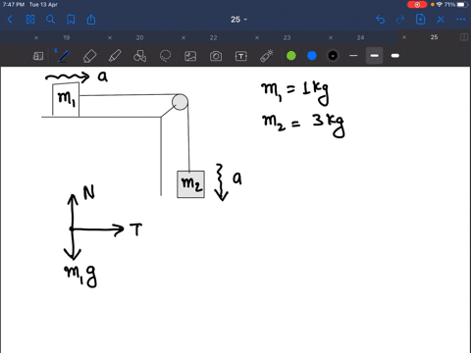Viewport: 471px width, 353px height.
Task: Select the Eraser tool
Action: click(x=89, y=56)
